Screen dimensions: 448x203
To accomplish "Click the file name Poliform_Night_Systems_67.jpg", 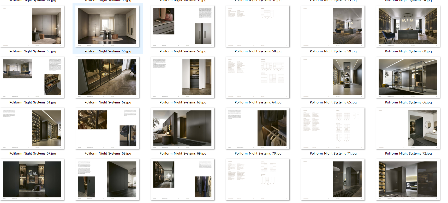I will point(33,153).
